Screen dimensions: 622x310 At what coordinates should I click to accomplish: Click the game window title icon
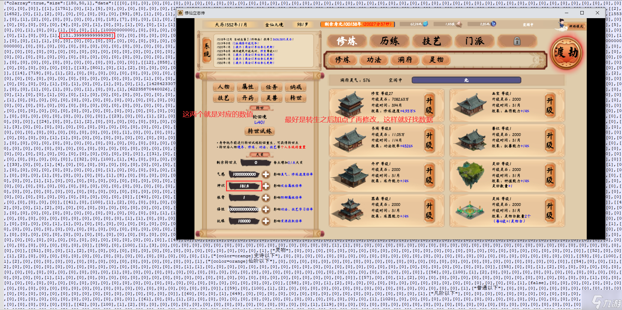click(180, 13)
